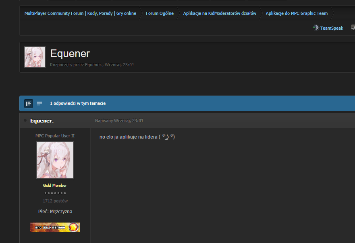
Task: Click the large Equener avatar in post sidebar
Action: point(55,160)
